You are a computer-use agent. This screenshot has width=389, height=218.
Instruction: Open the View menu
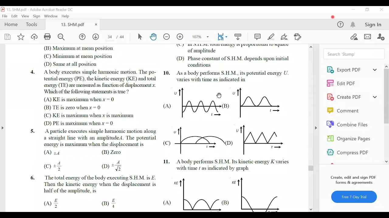point(25,16)
